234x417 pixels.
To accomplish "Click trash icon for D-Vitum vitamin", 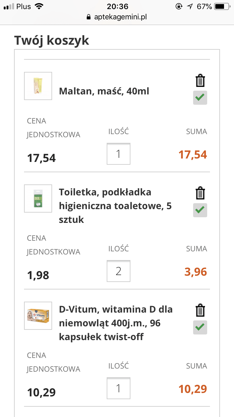I will coord(200,310).
